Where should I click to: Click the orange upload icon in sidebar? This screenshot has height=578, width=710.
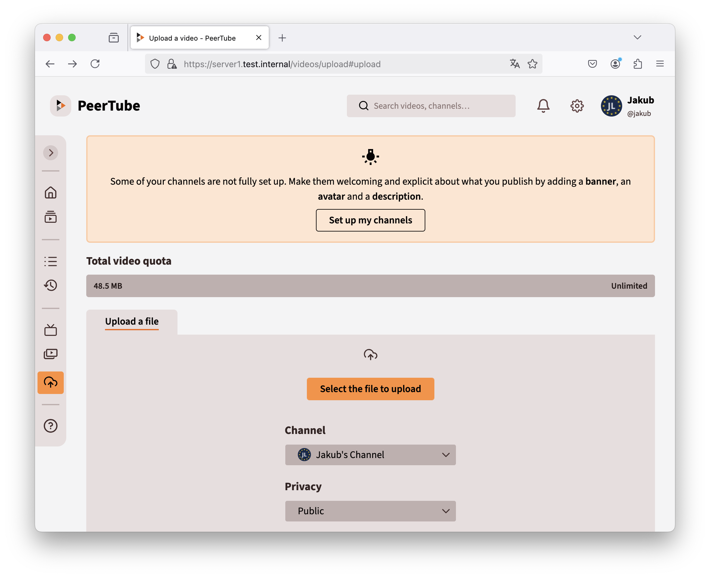tap(51, 382)
